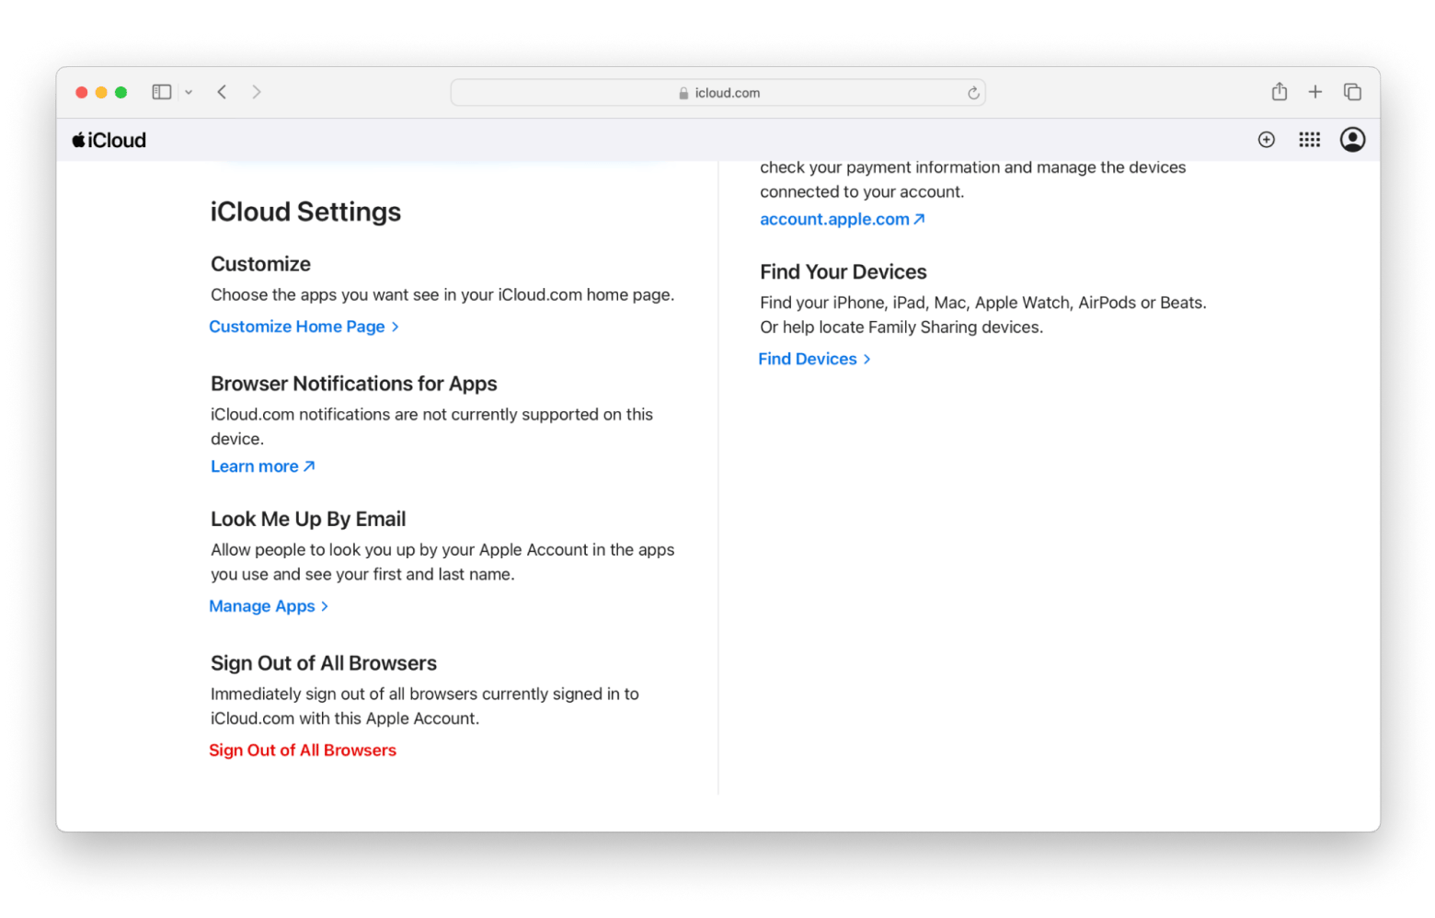The image size is (1435, 918).
Task: Open the account profile menu
Action: (1352, 140)
